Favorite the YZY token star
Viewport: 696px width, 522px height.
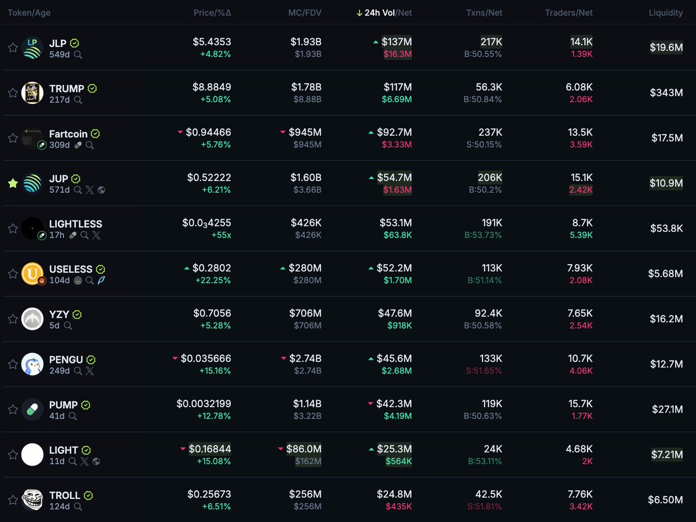(x=13, y=319)
